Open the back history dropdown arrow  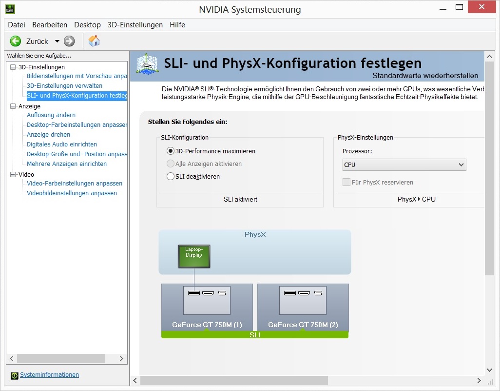pyautogui.click(x=57, y=41)
